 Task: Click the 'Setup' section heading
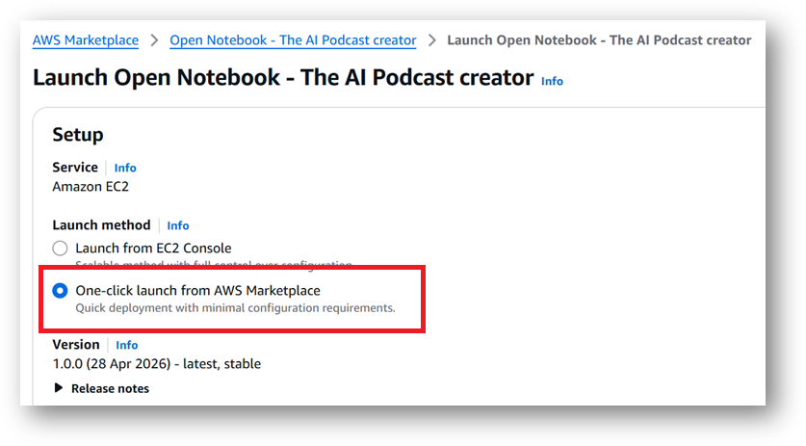[78, 135]
